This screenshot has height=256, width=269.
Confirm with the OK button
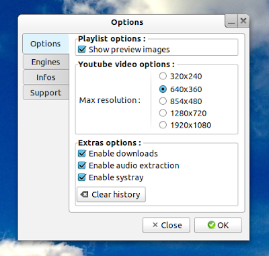click(x=218, y=225)
